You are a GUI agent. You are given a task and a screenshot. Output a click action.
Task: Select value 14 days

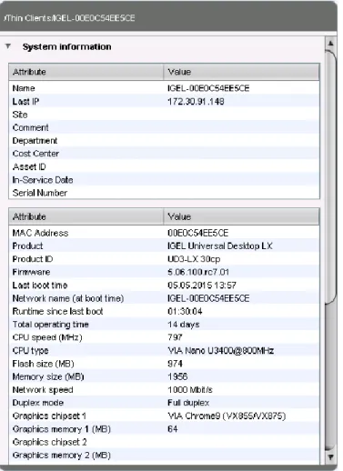pos(184,325)
